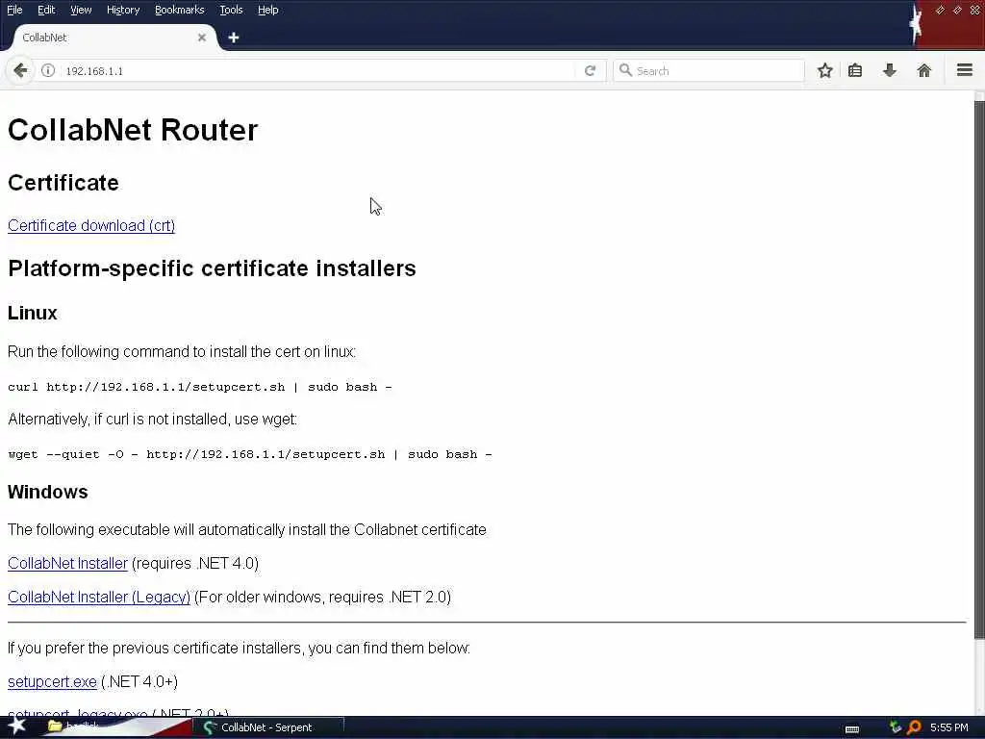Click the setupcert.exe link
985x739 pixels.
click(52, 682)
